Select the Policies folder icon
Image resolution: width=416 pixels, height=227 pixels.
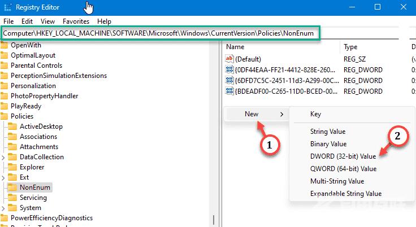click(x=4, y=116)
